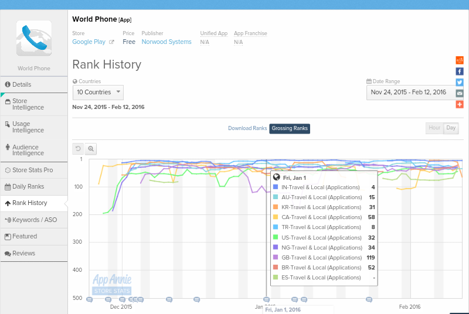Screen dimensions: 469x314
Task: Share on Facebook icon
Action: pos(460,71)
